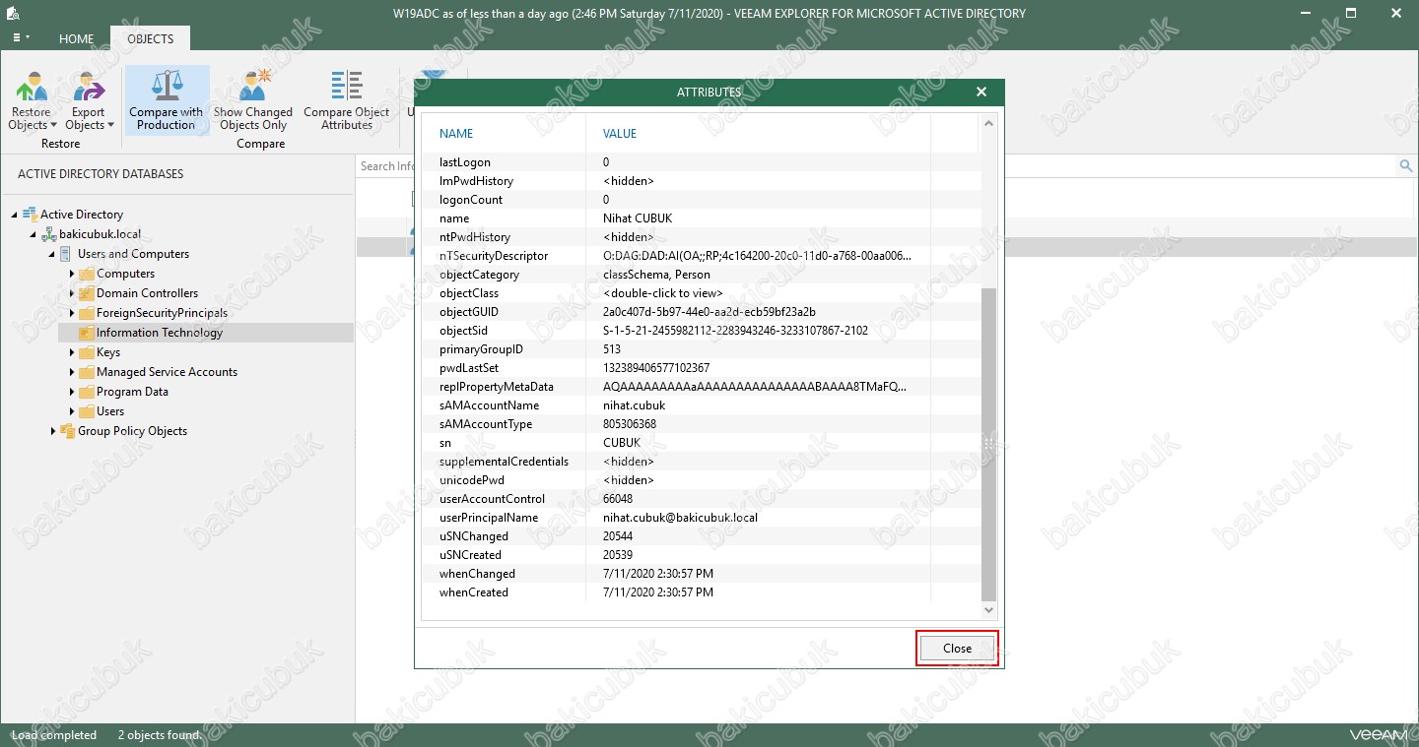Click the Domain Controllers folder icon

point(87,293)
